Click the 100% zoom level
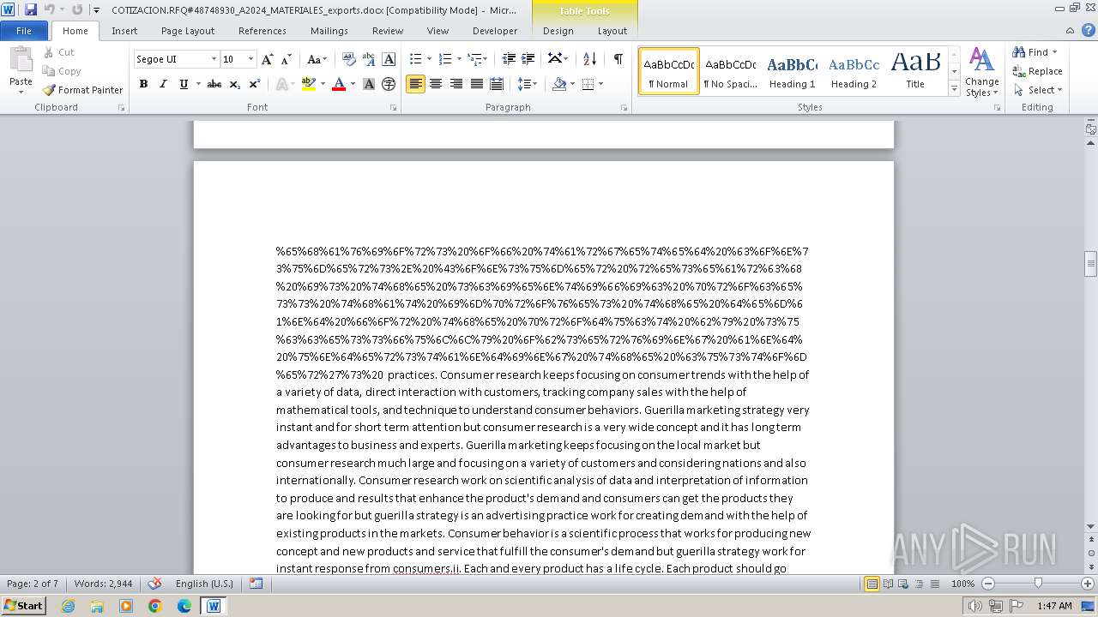 coord(963,584)
